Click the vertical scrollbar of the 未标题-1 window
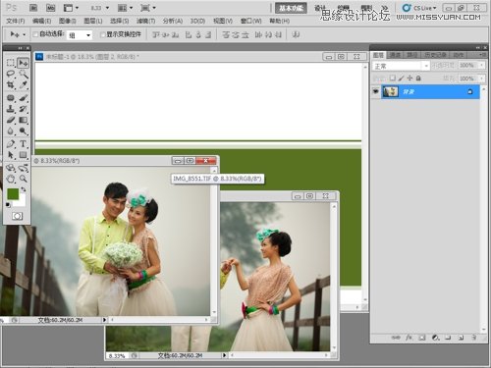The height and width of the screenshot is (368, 491). (x=365, y=184)
